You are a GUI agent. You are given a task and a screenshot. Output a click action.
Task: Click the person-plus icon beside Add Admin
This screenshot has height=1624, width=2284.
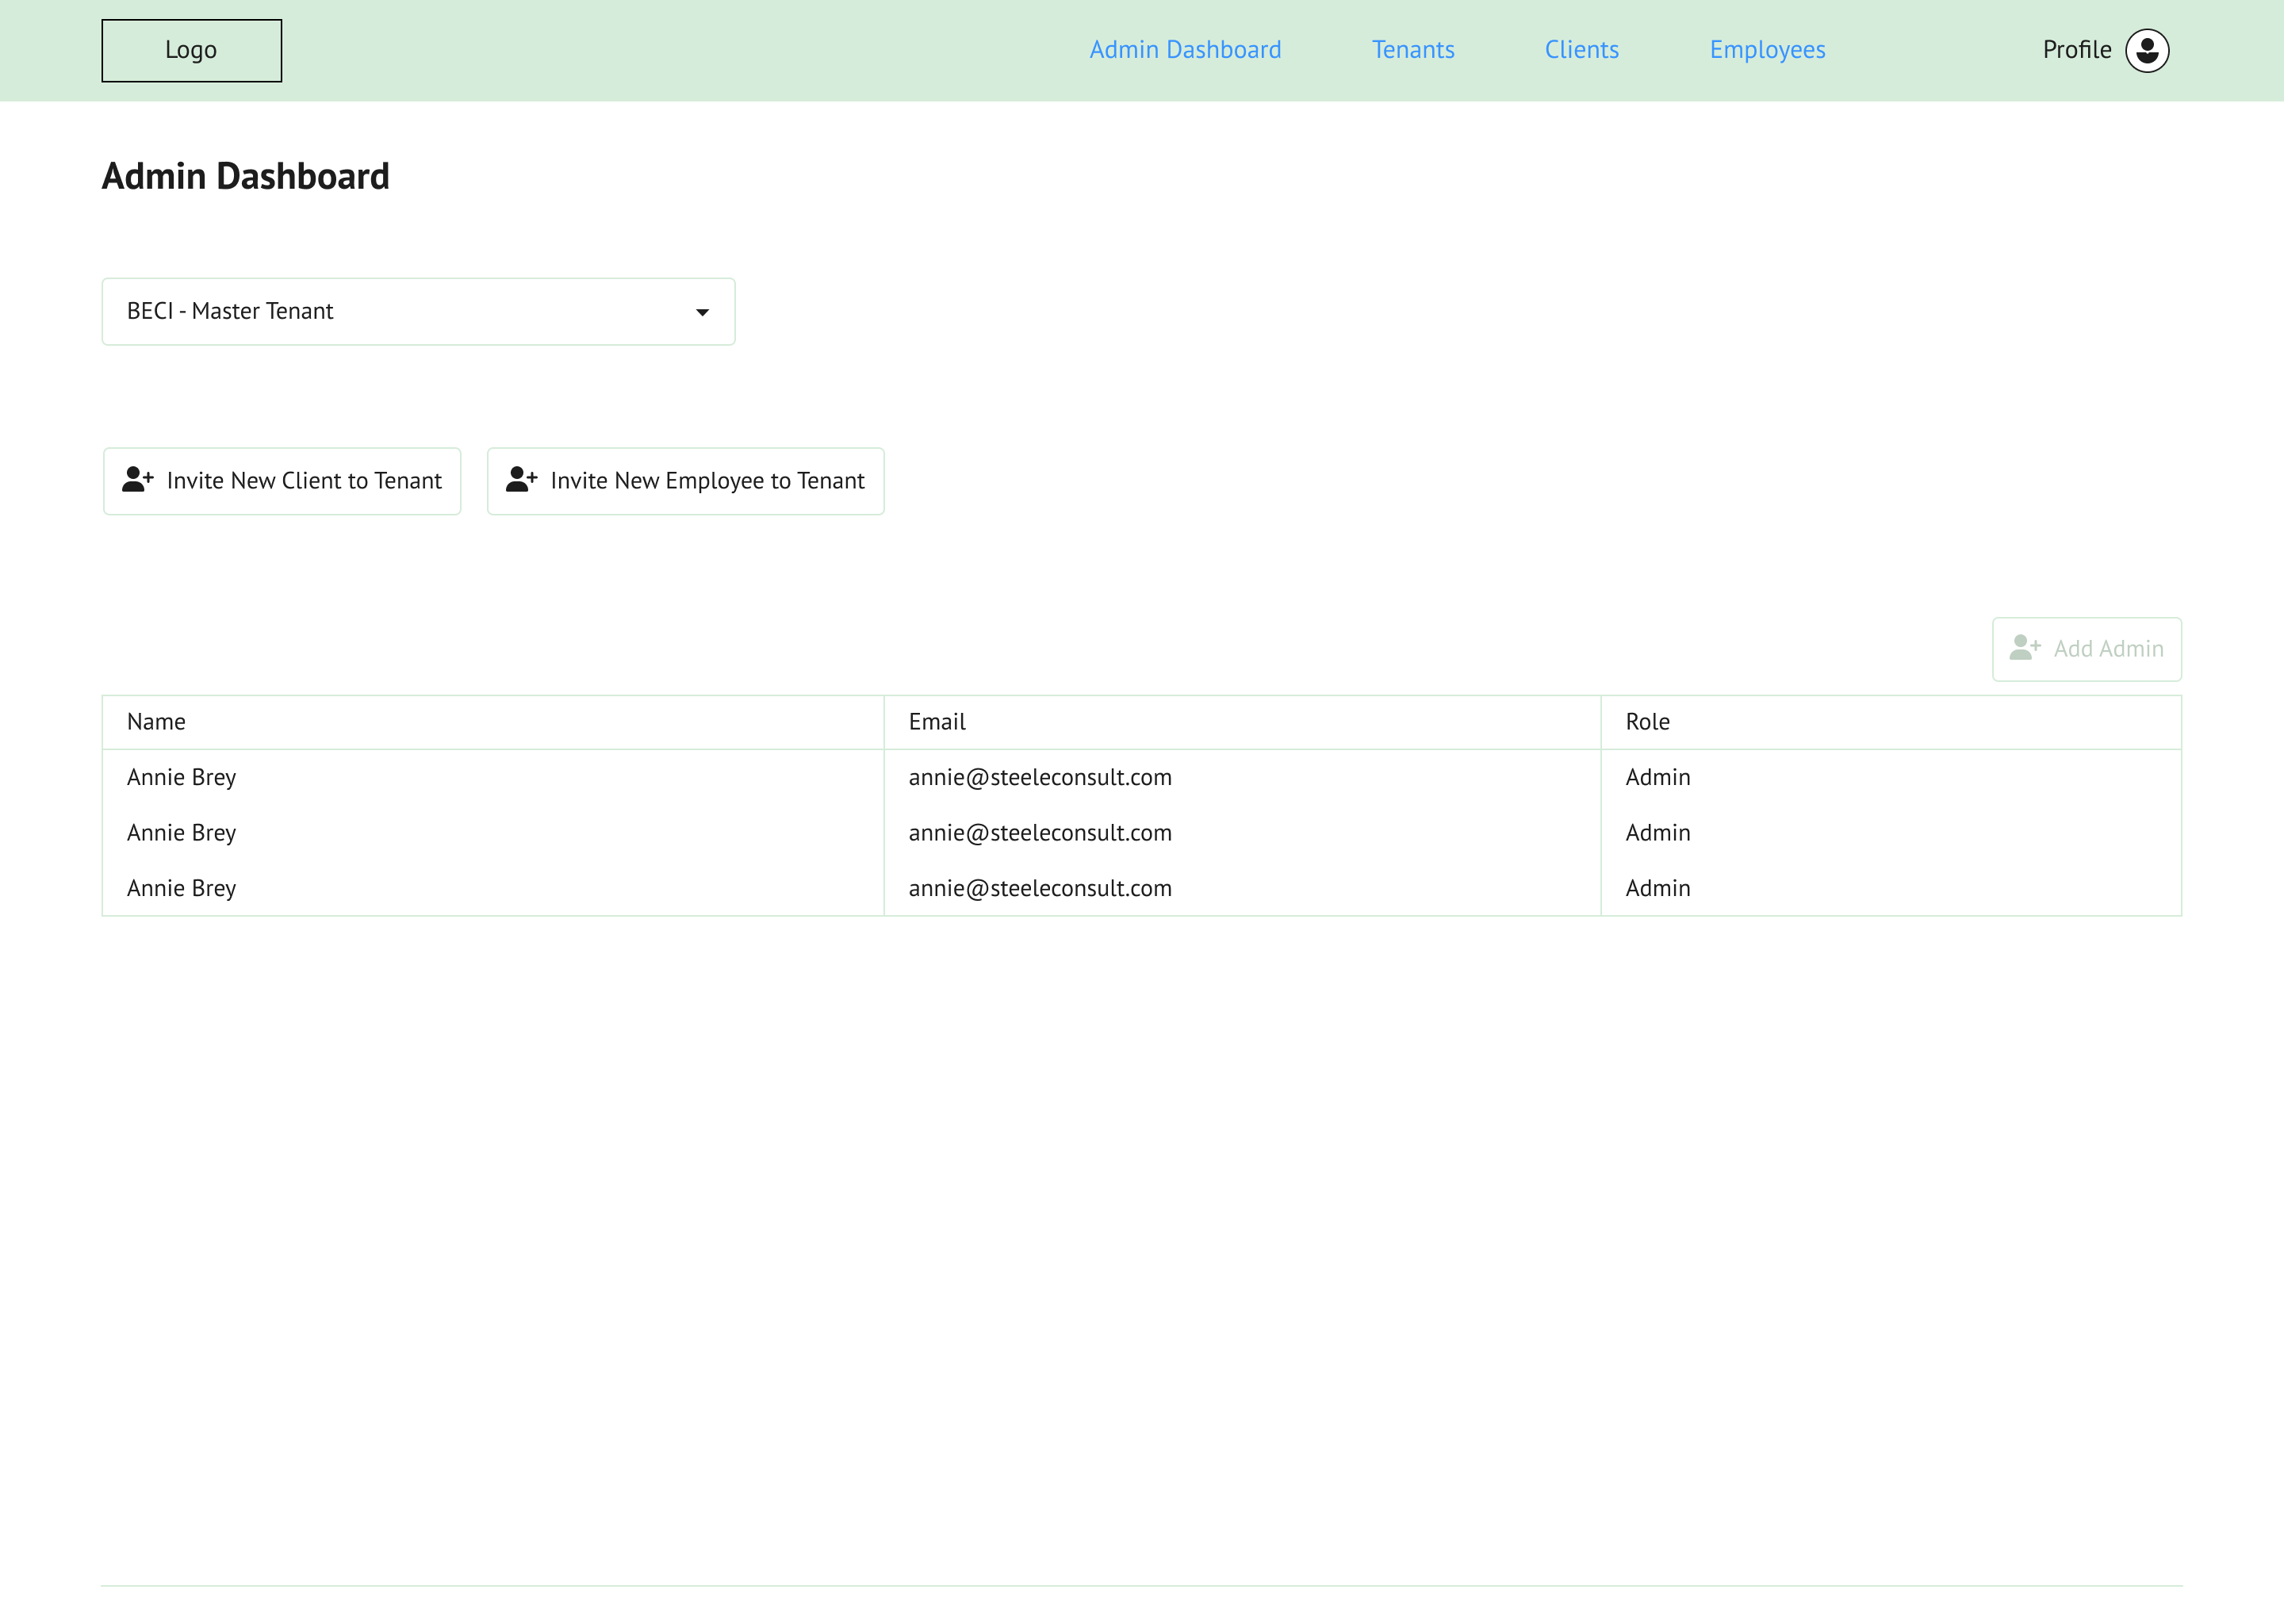[x=2025, y=648]
